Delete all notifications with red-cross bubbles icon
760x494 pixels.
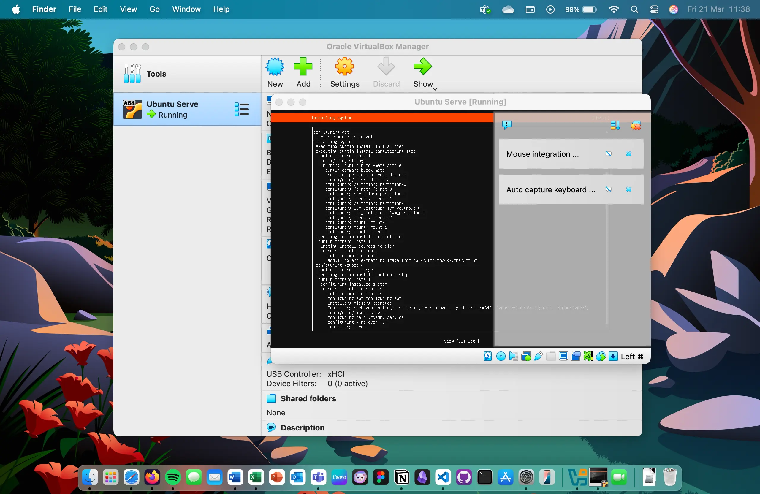pos(636,125)
